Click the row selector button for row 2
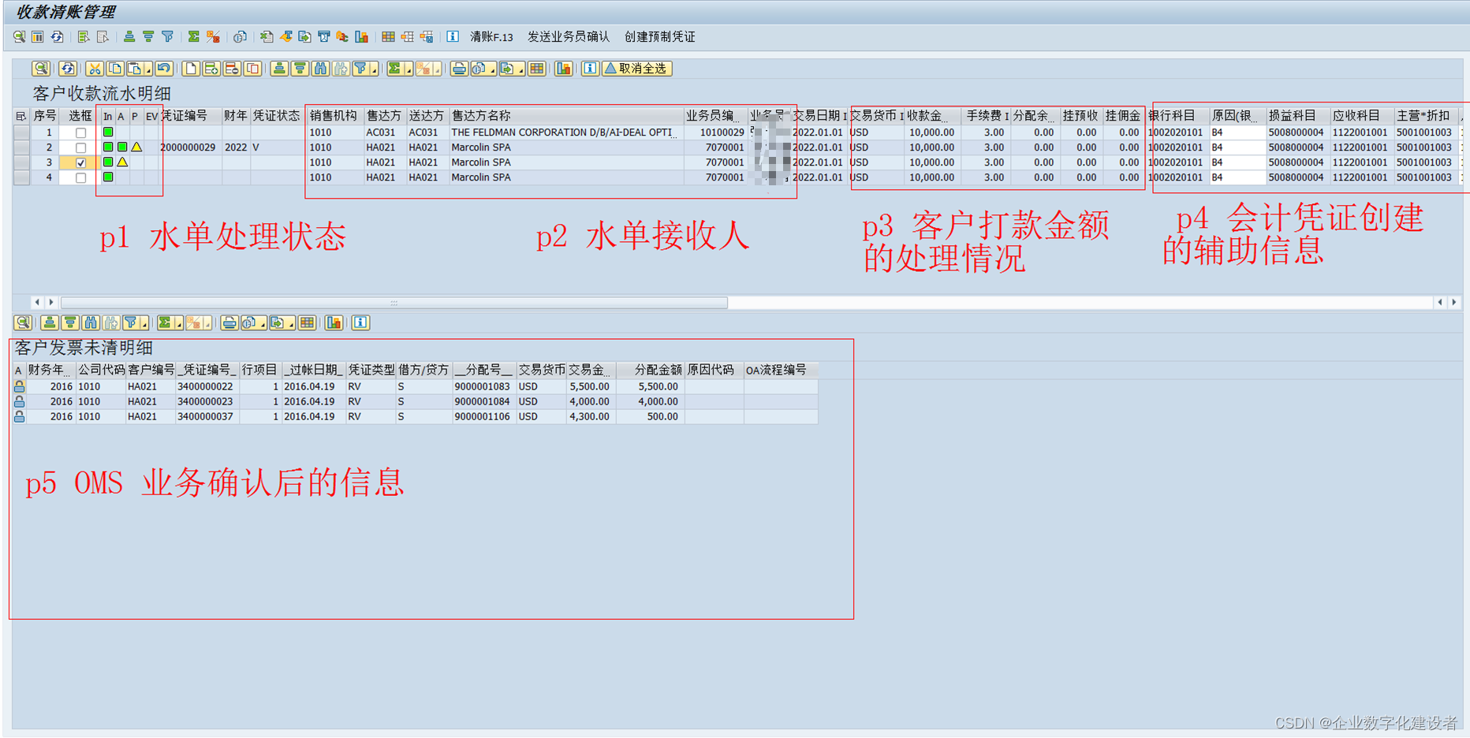 21,147
